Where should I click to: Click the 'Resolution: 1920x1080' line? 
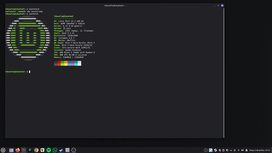66,35
